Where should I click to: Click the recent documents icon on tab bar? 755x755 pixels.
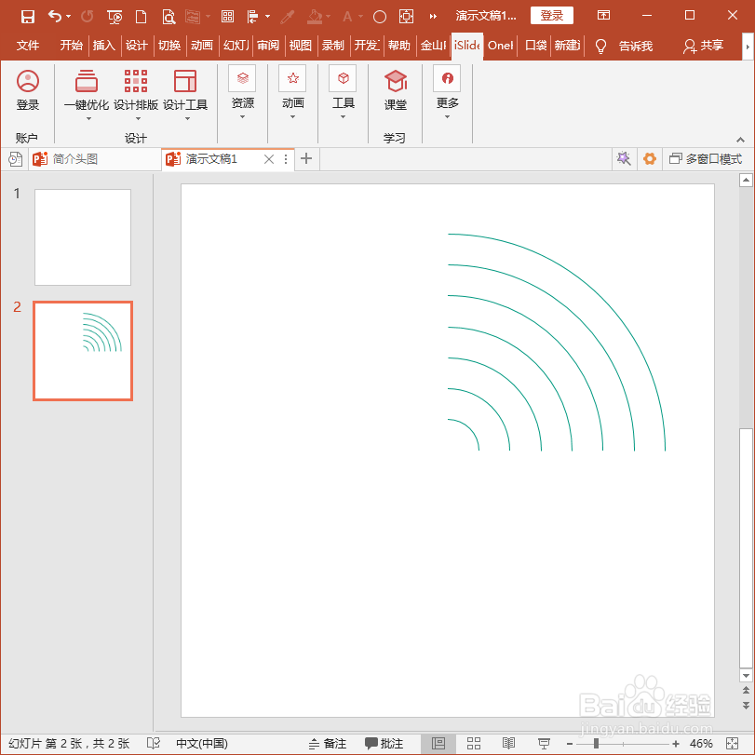point(16,159)
